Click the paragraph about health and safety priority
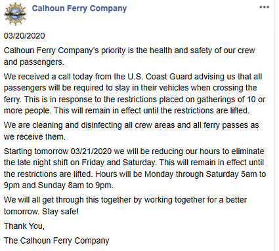 click(129, 56)
